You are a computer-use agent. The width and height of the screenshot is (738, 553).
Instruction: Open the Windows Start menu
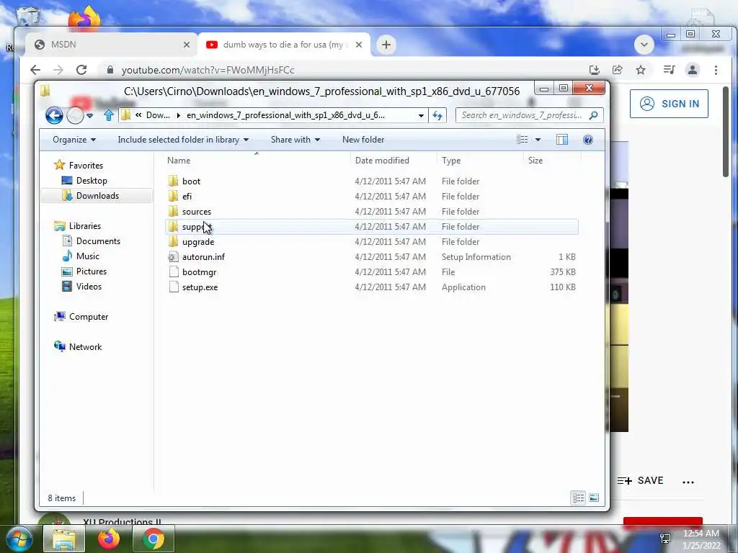point(19,539)
